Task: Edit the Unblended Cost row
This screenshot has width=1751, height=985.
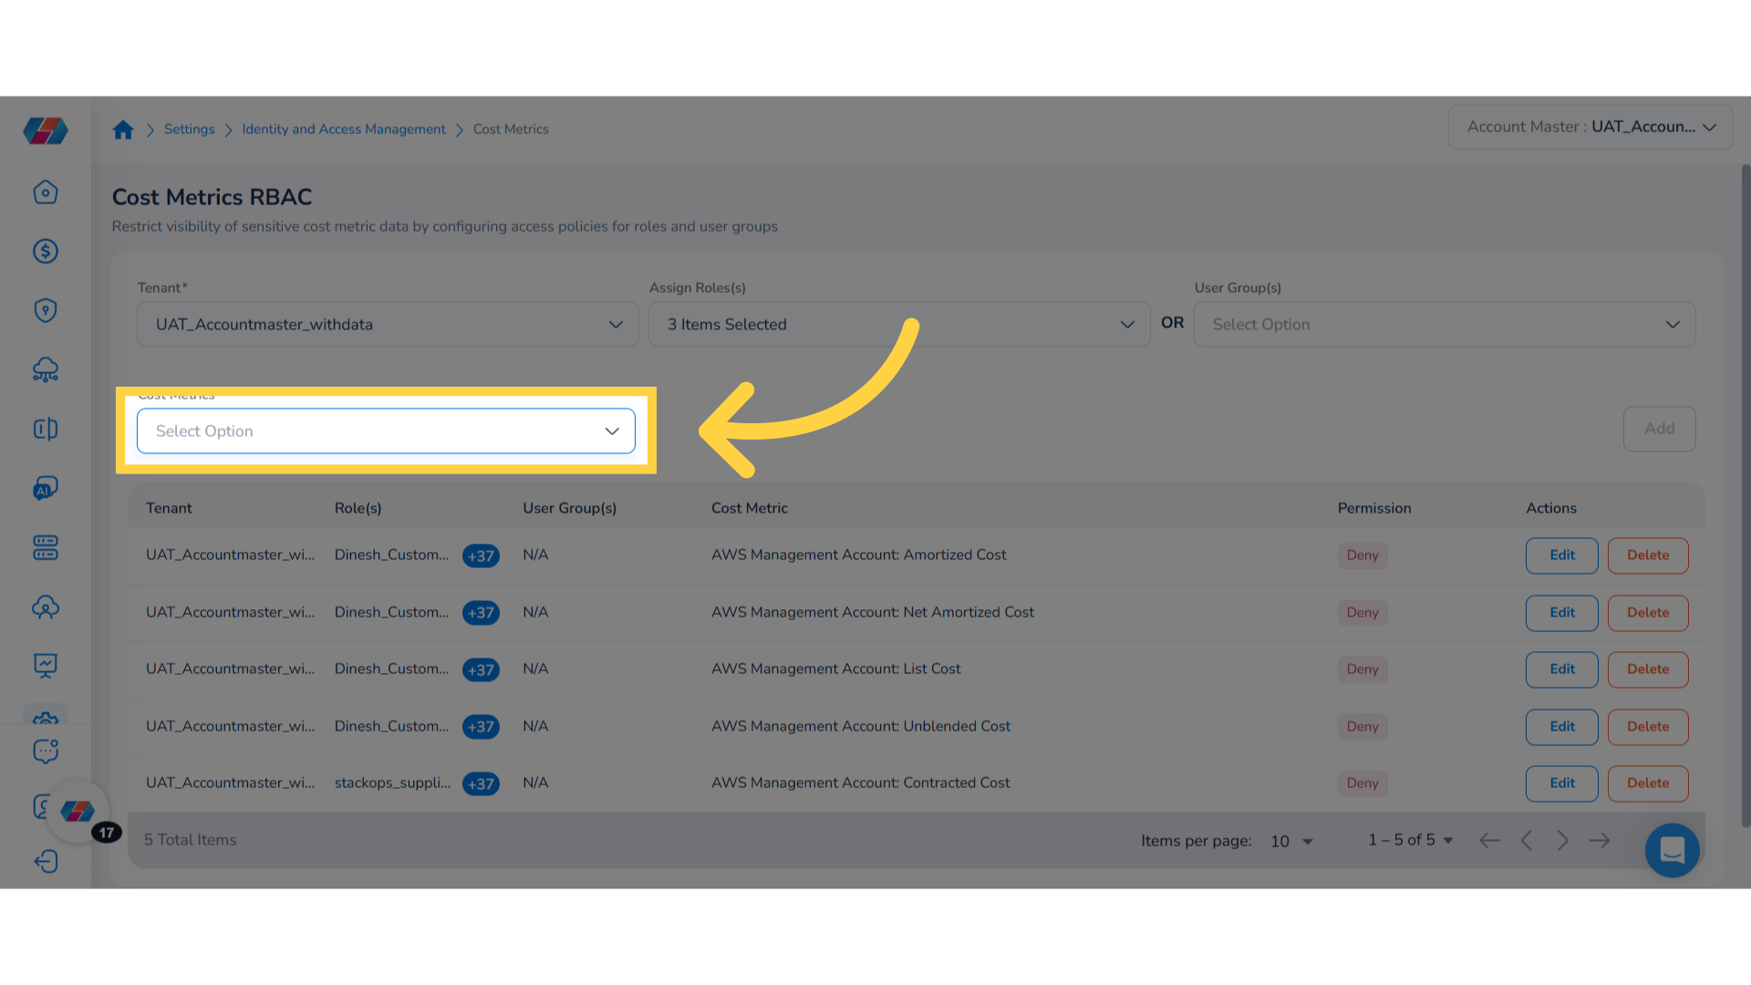Action: pos(1561,727)
